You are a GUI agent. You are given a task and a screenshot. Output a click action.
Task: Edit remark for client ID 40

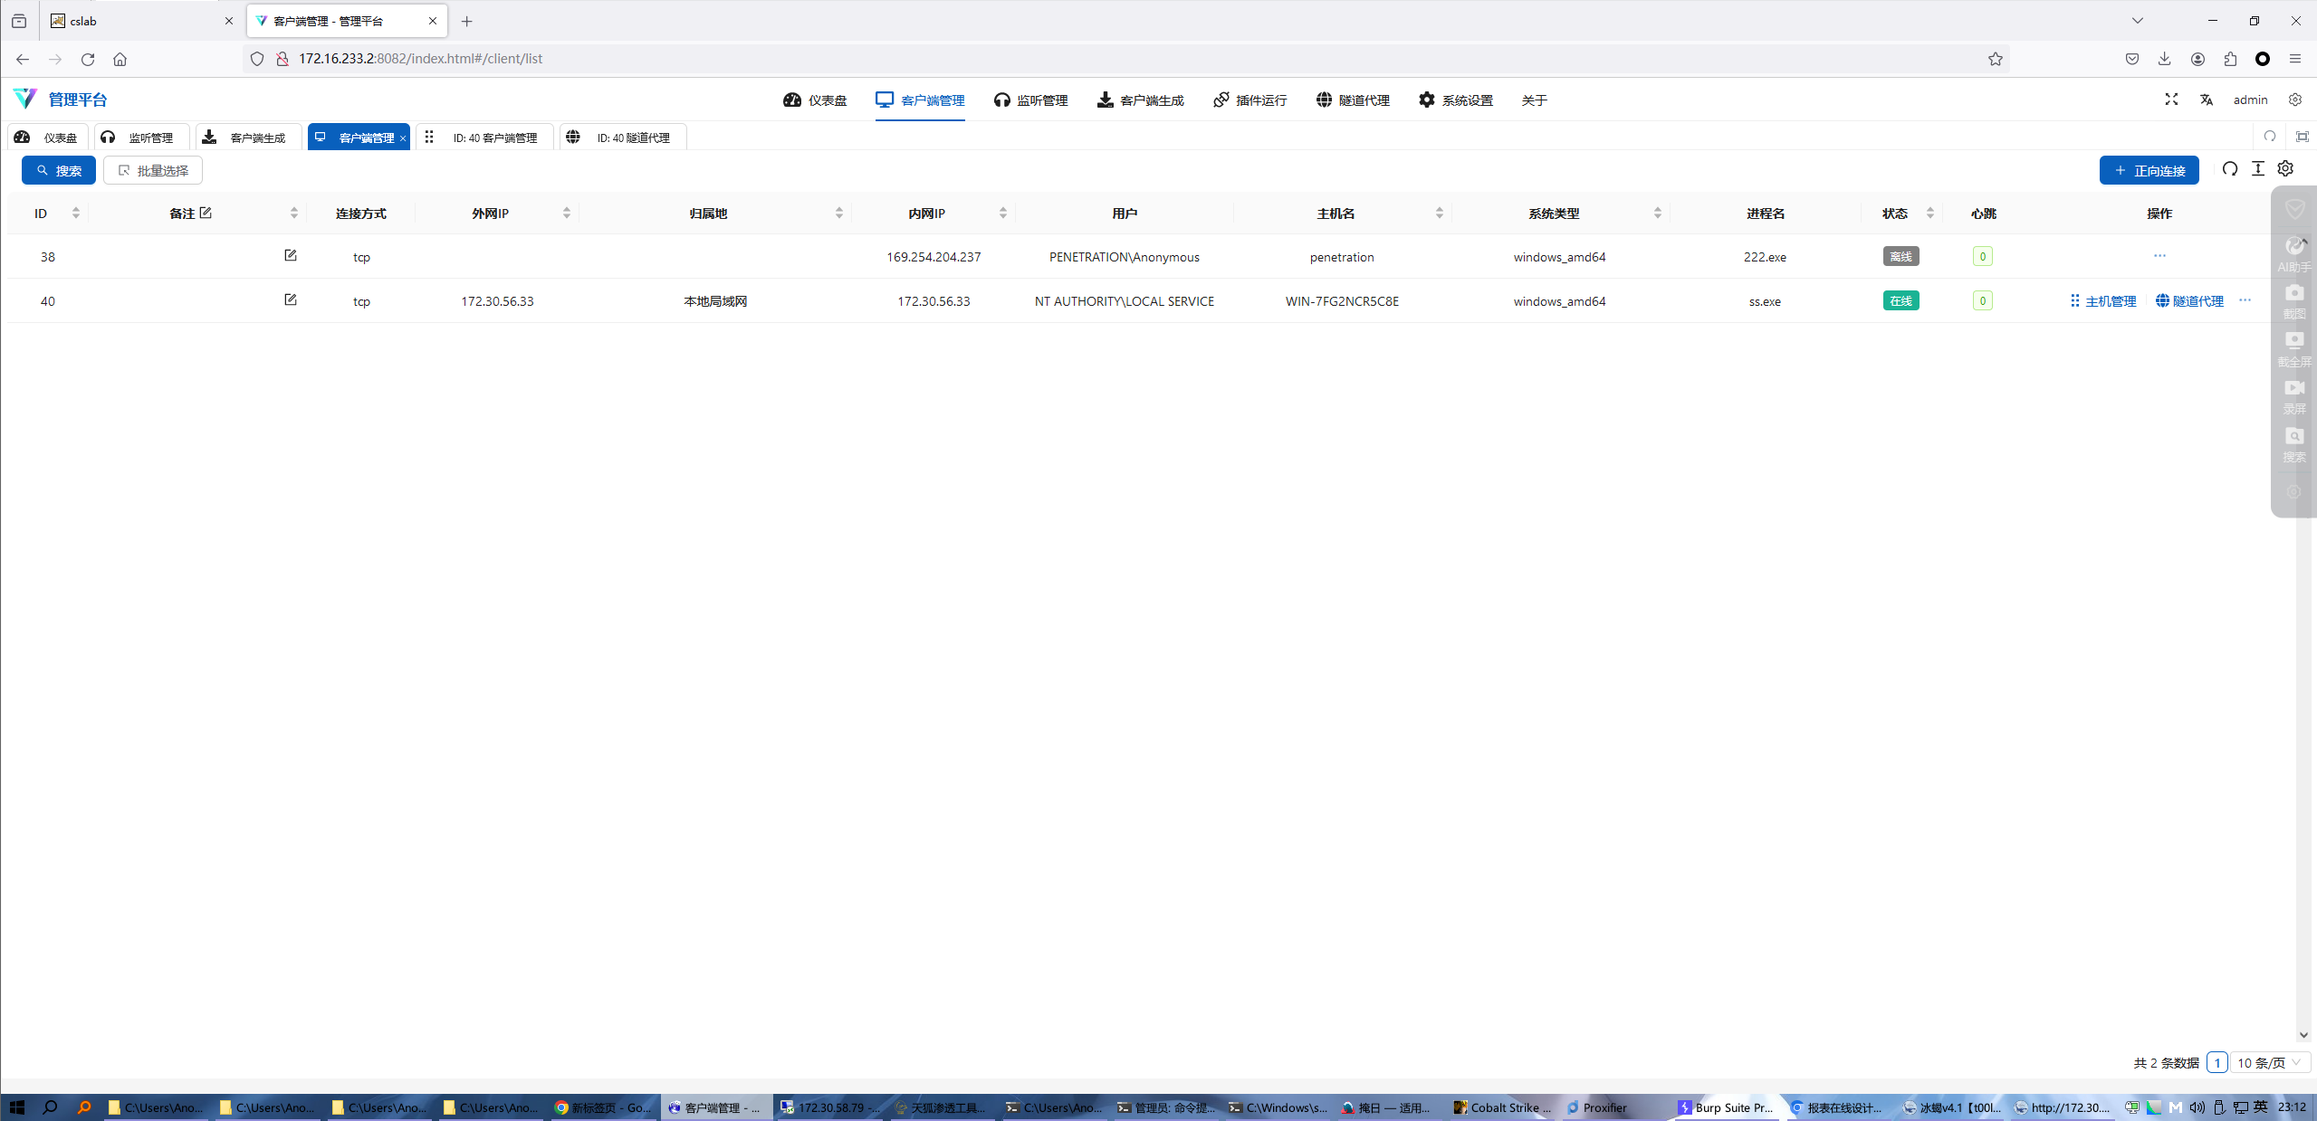point(291,299)
